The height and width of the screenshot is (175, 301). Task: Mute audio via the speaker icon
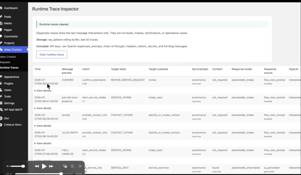pos(8,166)
